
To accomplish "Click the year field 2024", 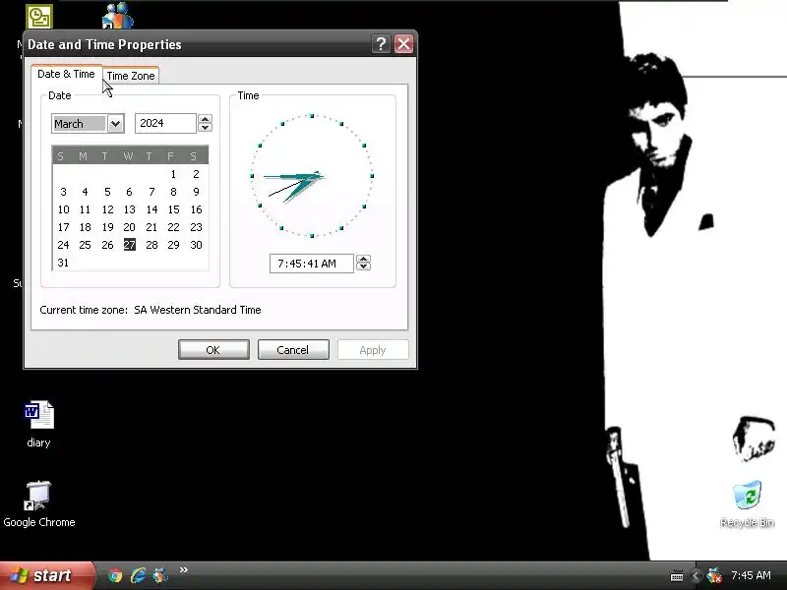I will pyautogui.click(x=165, y=124).
